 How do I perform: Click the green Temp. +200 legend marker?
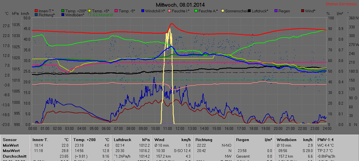63,11
